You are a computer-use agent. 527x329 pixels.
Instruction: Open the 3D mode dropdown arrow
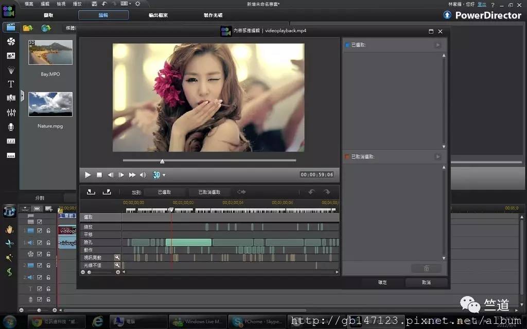coord(164,175)
